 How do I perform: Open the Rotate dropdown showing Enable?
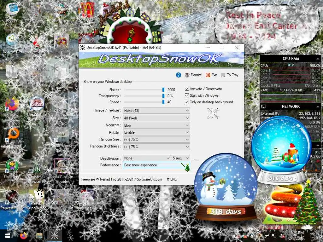(x=156, y=132)
